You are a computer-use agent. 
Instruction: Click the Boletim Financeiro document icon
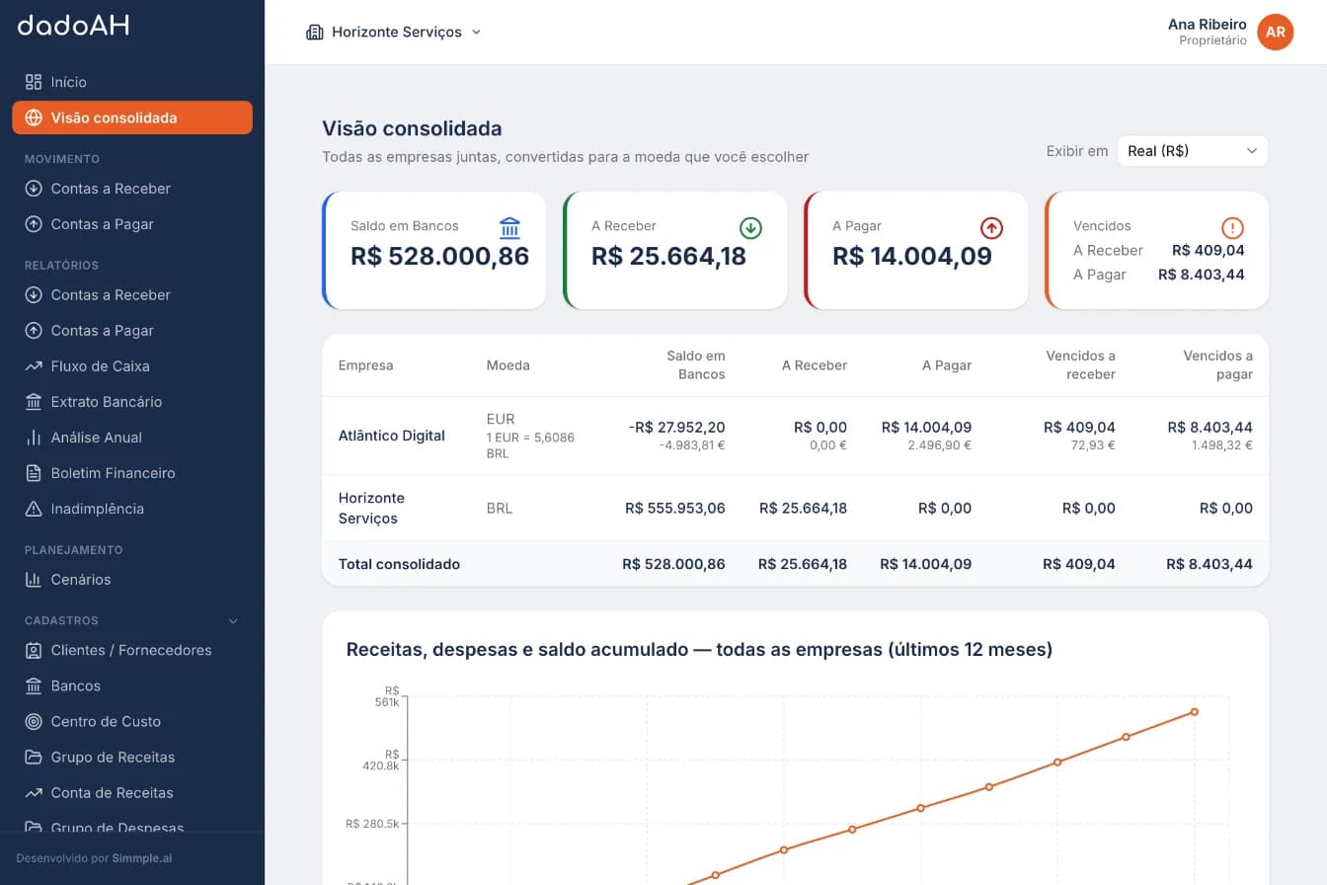[34, 473]
